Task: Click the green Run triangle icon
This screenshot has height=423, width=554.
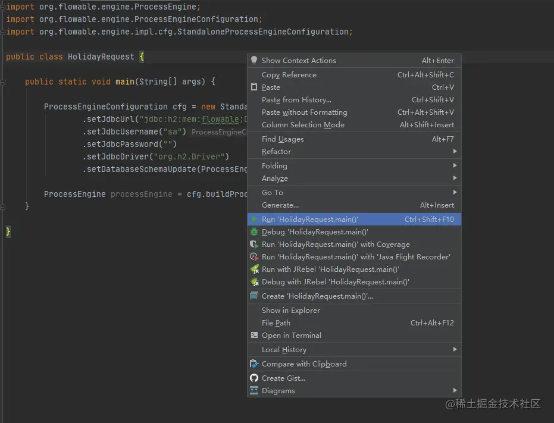Action: tap(254, 220)
